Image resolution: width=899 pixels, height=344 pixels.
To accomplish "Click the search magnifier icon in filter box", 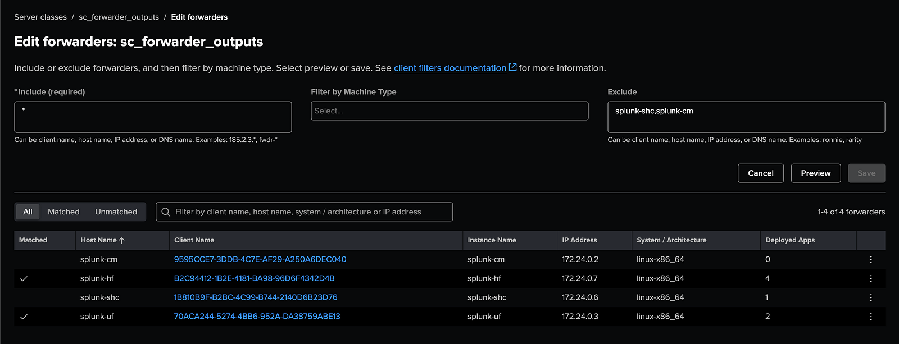I will coord(166,212).
